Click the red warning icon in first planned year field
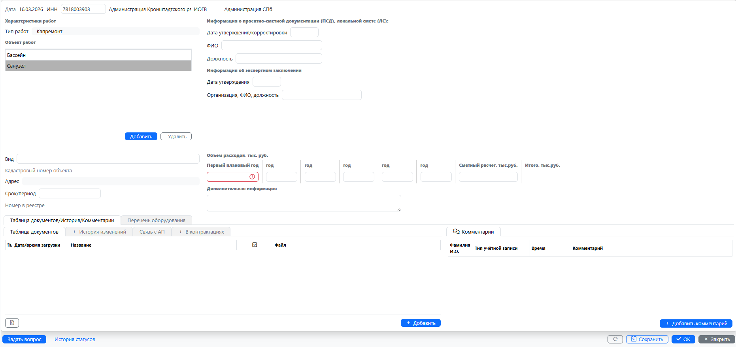 tap(252, 177)
